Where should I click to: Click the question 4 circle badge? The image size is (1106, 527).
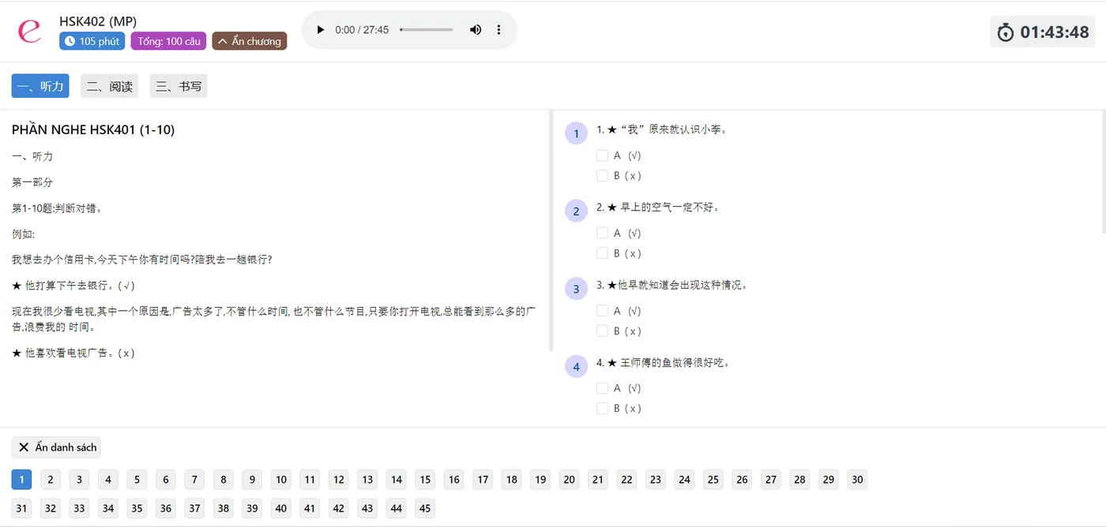pos(576,366)
